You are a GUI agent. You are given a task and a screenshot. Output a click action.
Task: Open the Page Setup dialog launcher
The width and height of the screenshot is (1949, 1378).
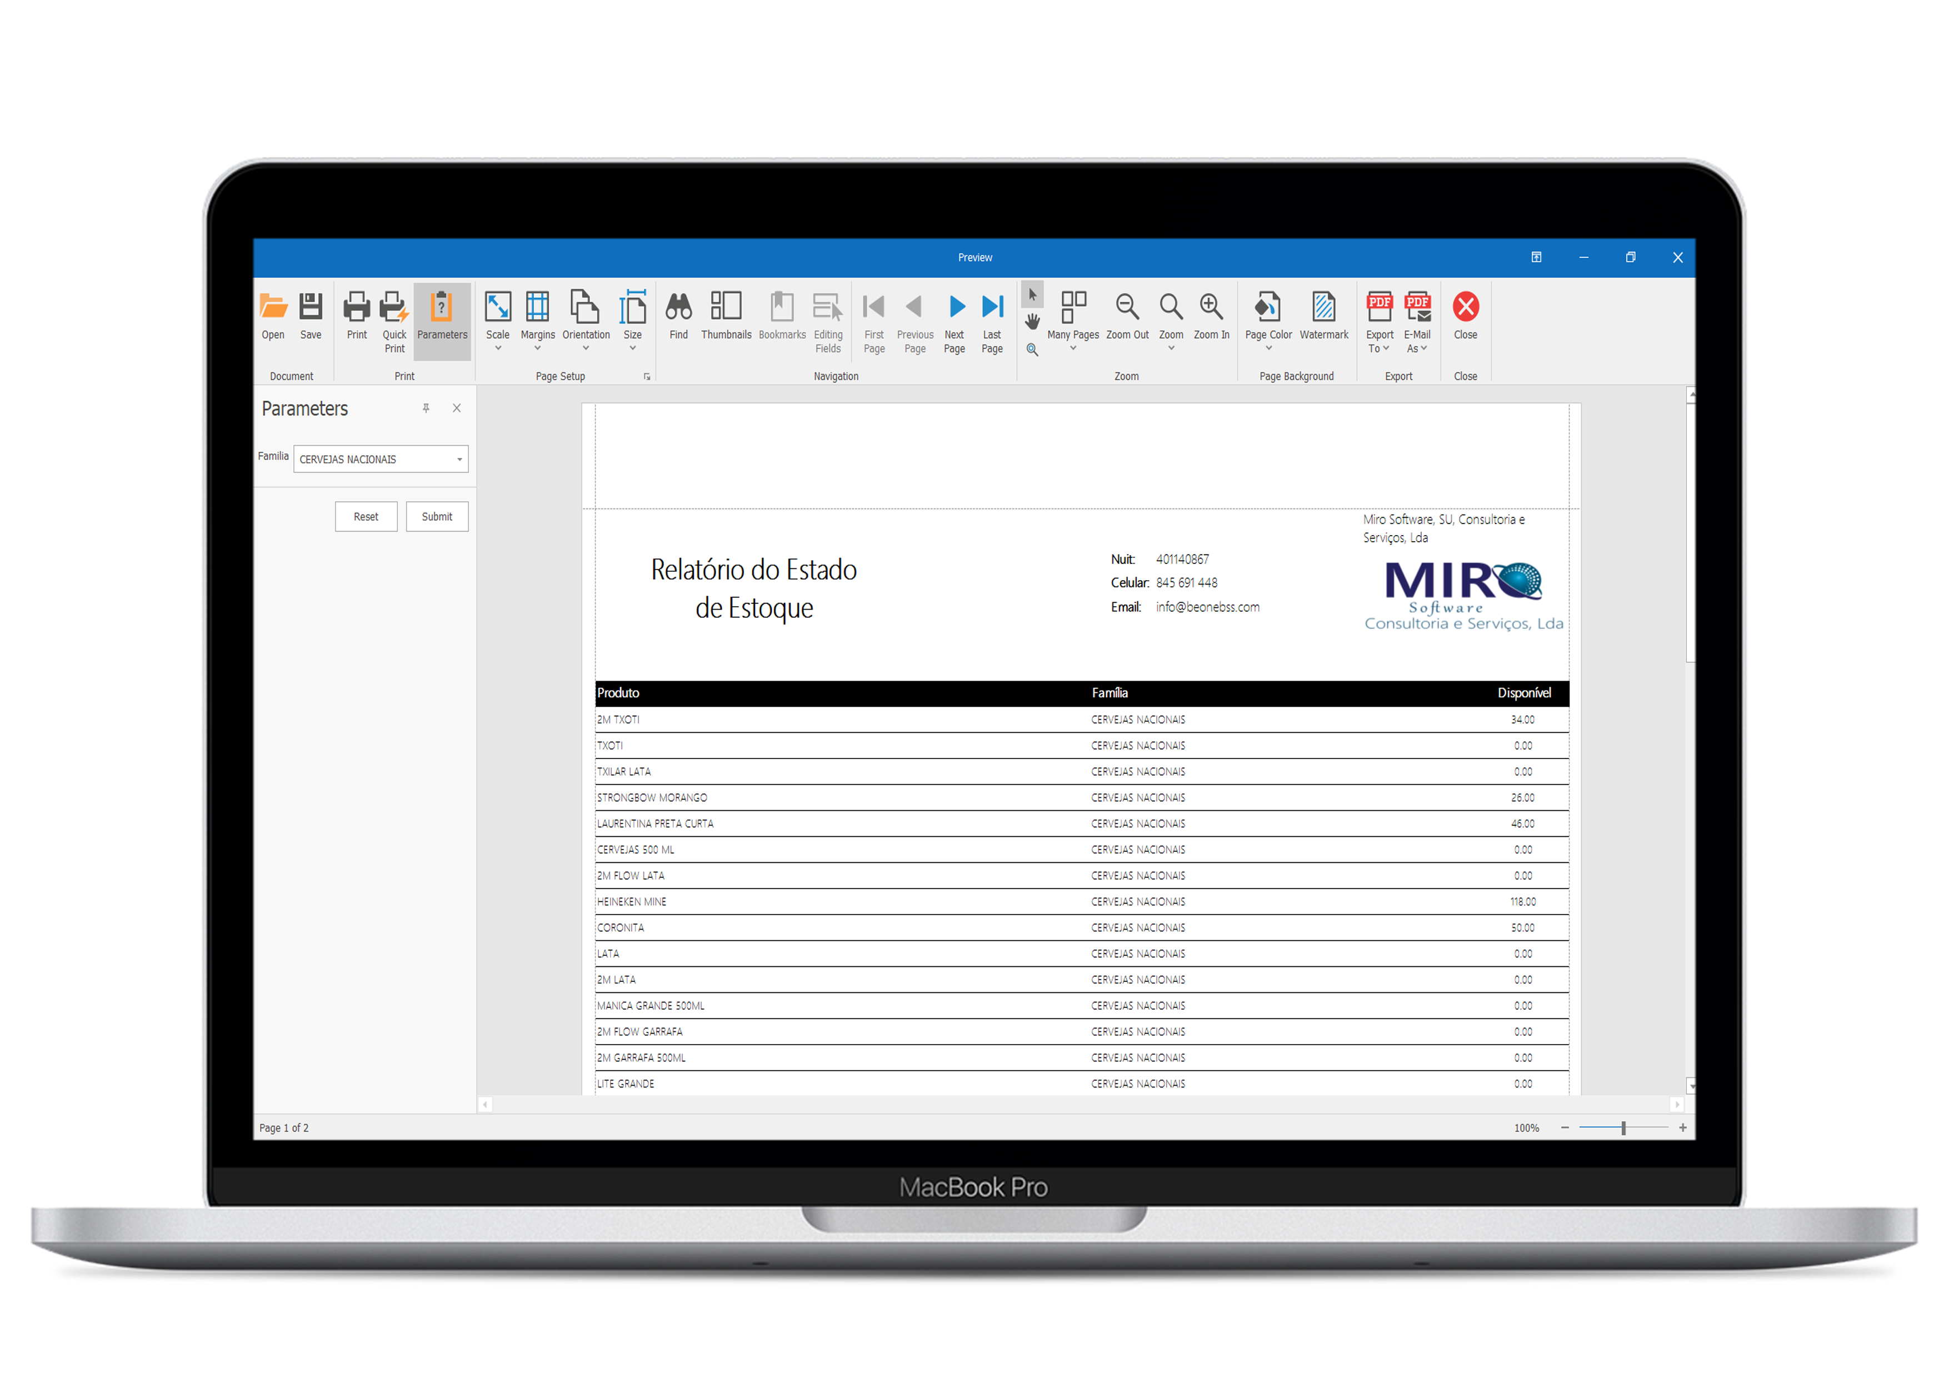click(x=647, y=376)
